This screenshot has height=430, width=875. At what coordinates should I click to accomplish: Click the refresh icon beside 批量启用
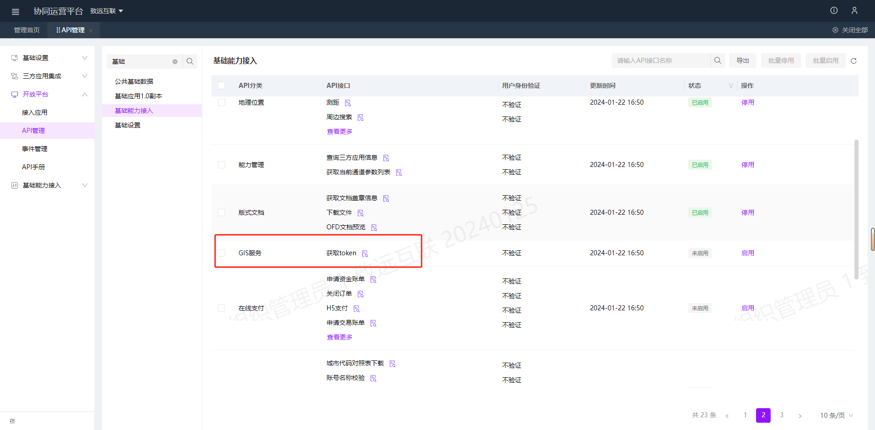coord(854,61)
